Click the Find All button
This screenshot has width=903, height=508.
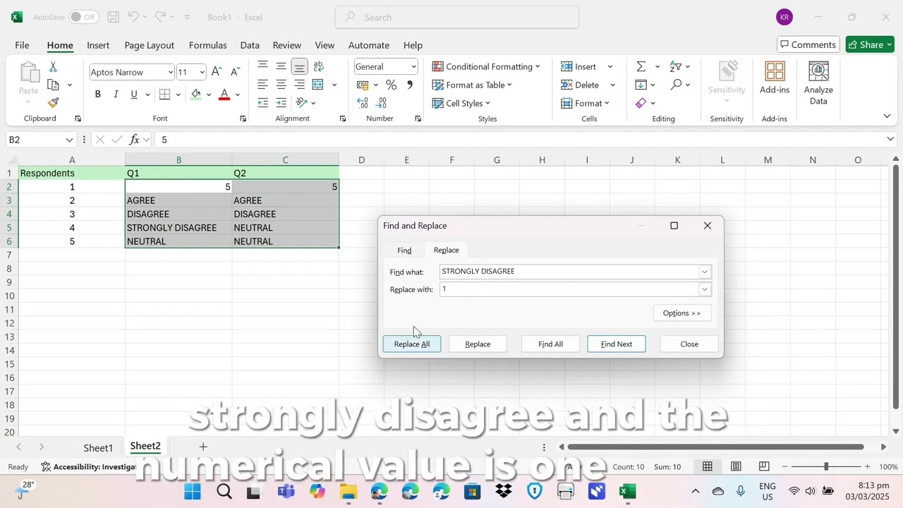pos(550,344)
